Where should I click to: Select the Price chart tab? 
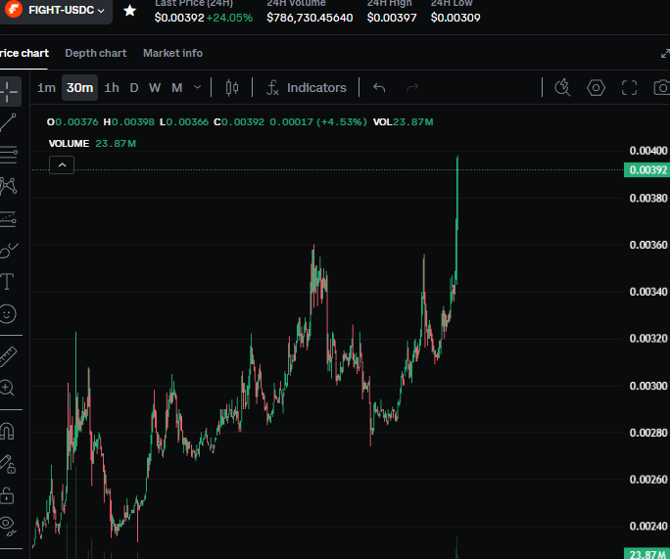click(x=24, y=53)
